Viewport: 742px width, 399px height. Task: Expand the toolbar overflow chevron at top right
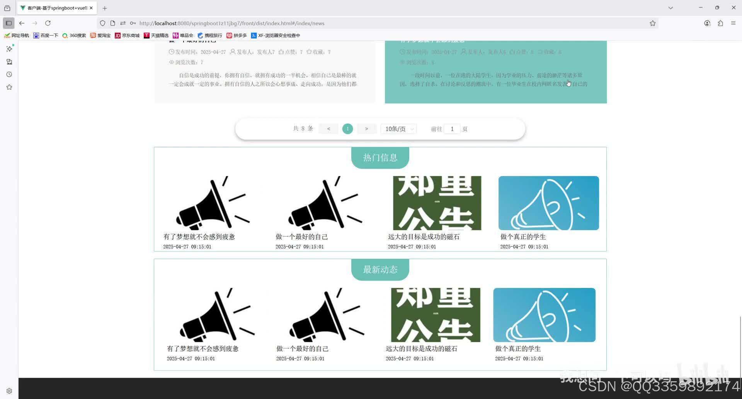coord(671,8)
